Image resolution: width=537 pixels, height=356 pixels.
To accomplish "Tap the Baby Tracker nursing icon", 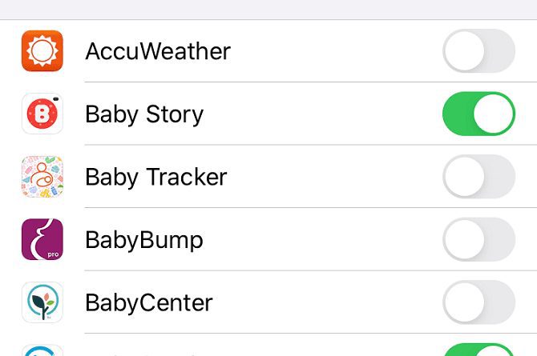I will pyautogui.click(x=42, y=177).
